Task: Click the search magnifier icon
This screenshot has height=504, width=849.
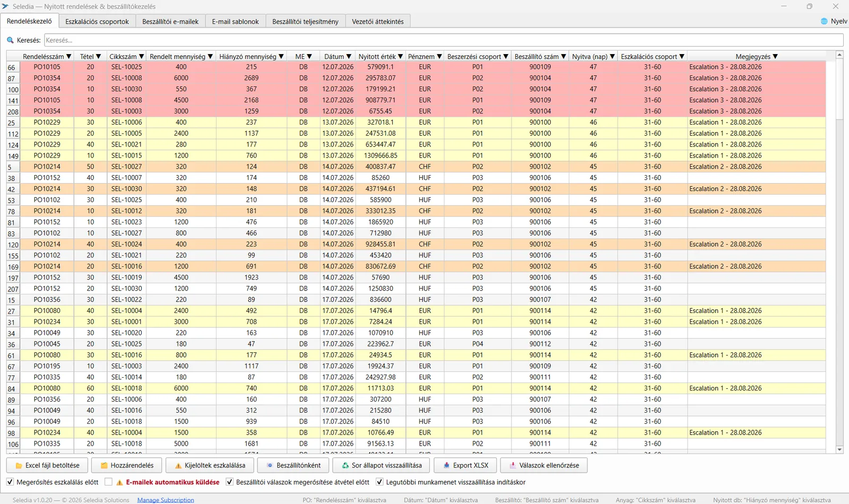Action: point(10,40)
